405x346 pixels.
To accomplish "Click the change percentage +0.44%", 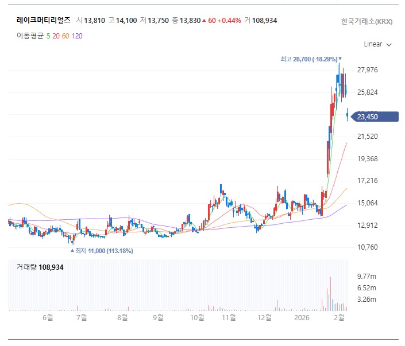I will click(229, 21).
